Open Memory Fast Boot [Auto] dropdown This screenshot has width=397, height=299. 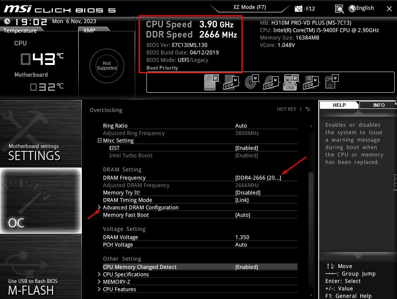coord(243,215)
